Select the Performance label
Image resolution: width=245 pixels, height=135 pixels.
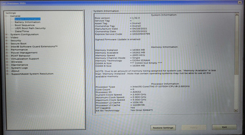[19, 50]
